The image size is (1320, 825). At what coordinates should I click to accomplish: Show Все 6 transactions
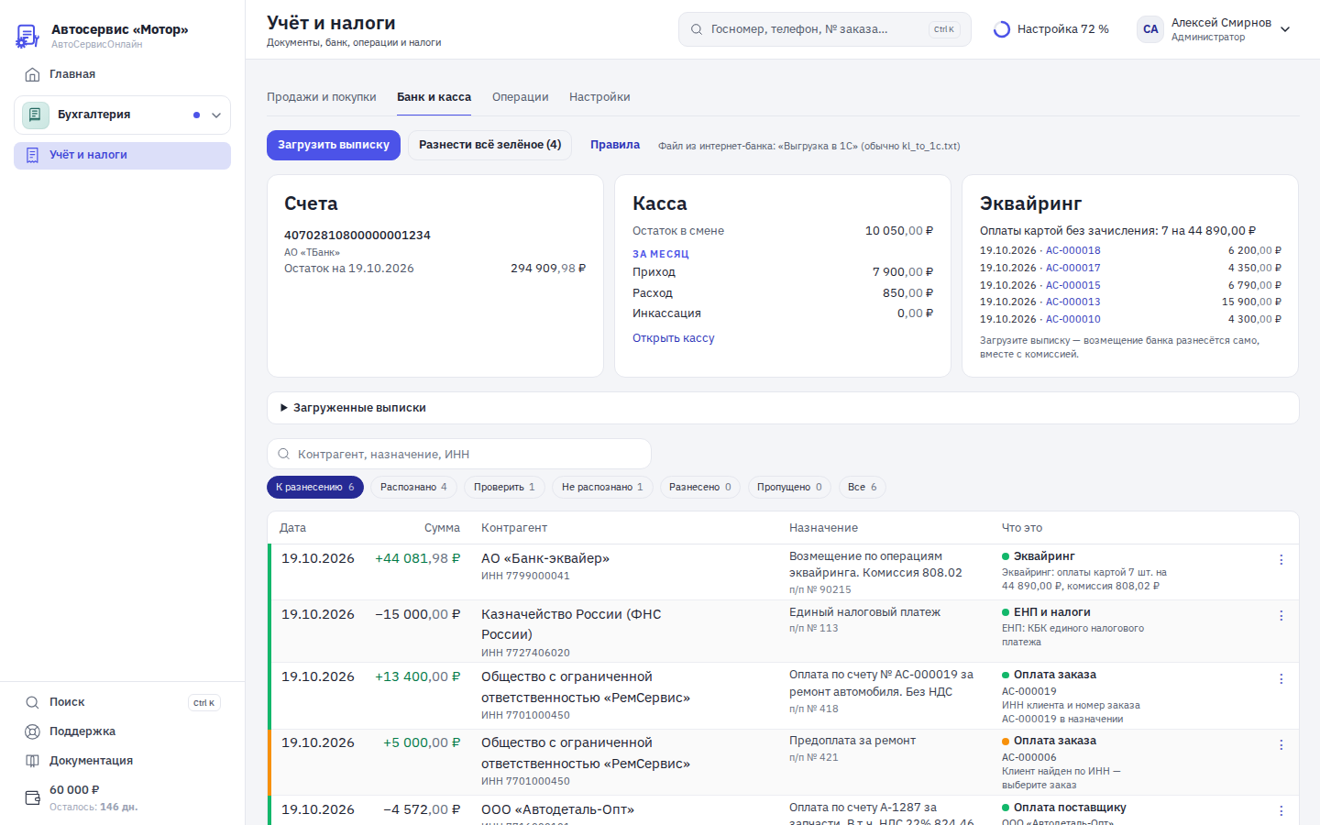point(863,488)
